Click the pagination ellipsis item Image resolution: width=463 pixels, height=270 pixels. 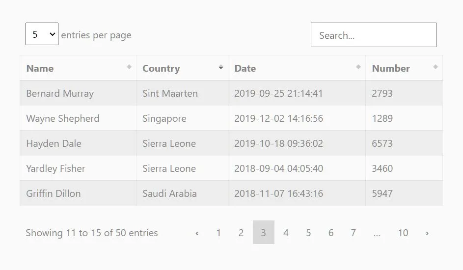(377, 233)
